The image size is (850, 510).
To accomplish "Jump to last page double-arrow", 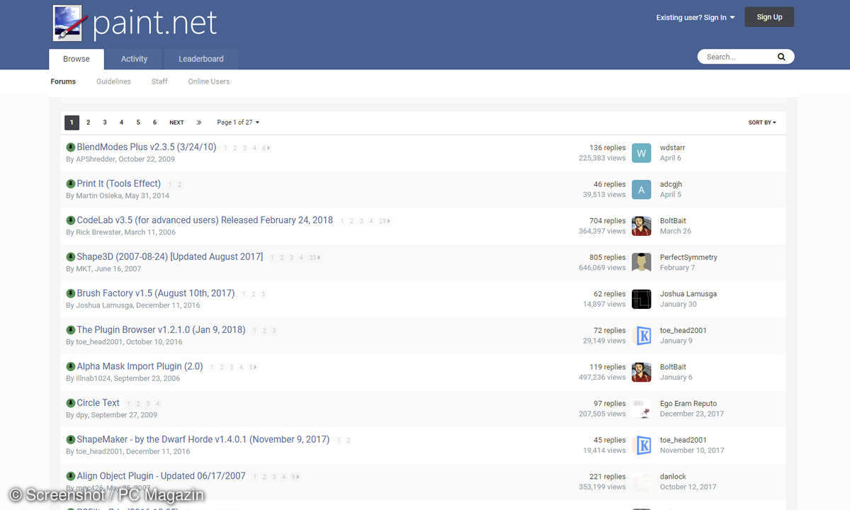I will 199,123.
